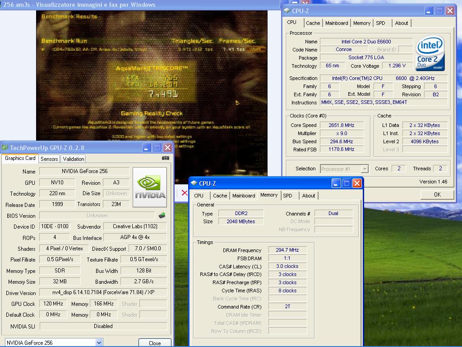
Task: Click the GPU Clock value 120 MHz
Action: coord(53,303)
